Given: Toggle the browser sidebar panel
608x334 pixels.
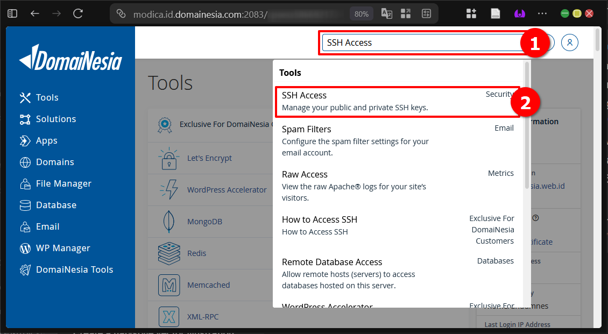Looking at the screenshot, I should pyautogui.click(x=11, y=13).
